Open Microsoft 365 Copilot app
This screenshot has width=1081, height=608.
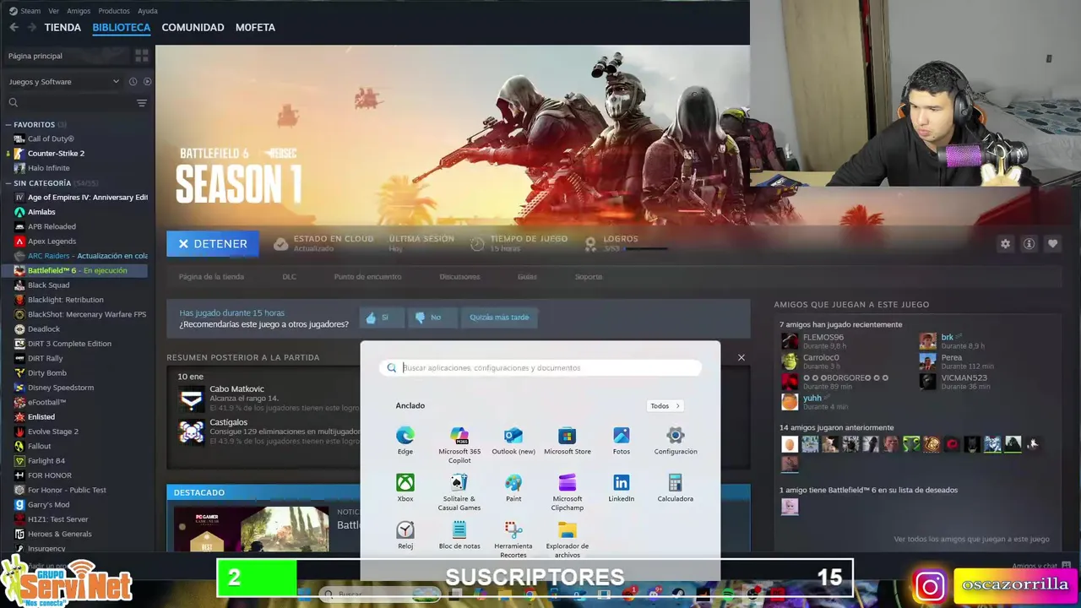[x=459, y=445]
